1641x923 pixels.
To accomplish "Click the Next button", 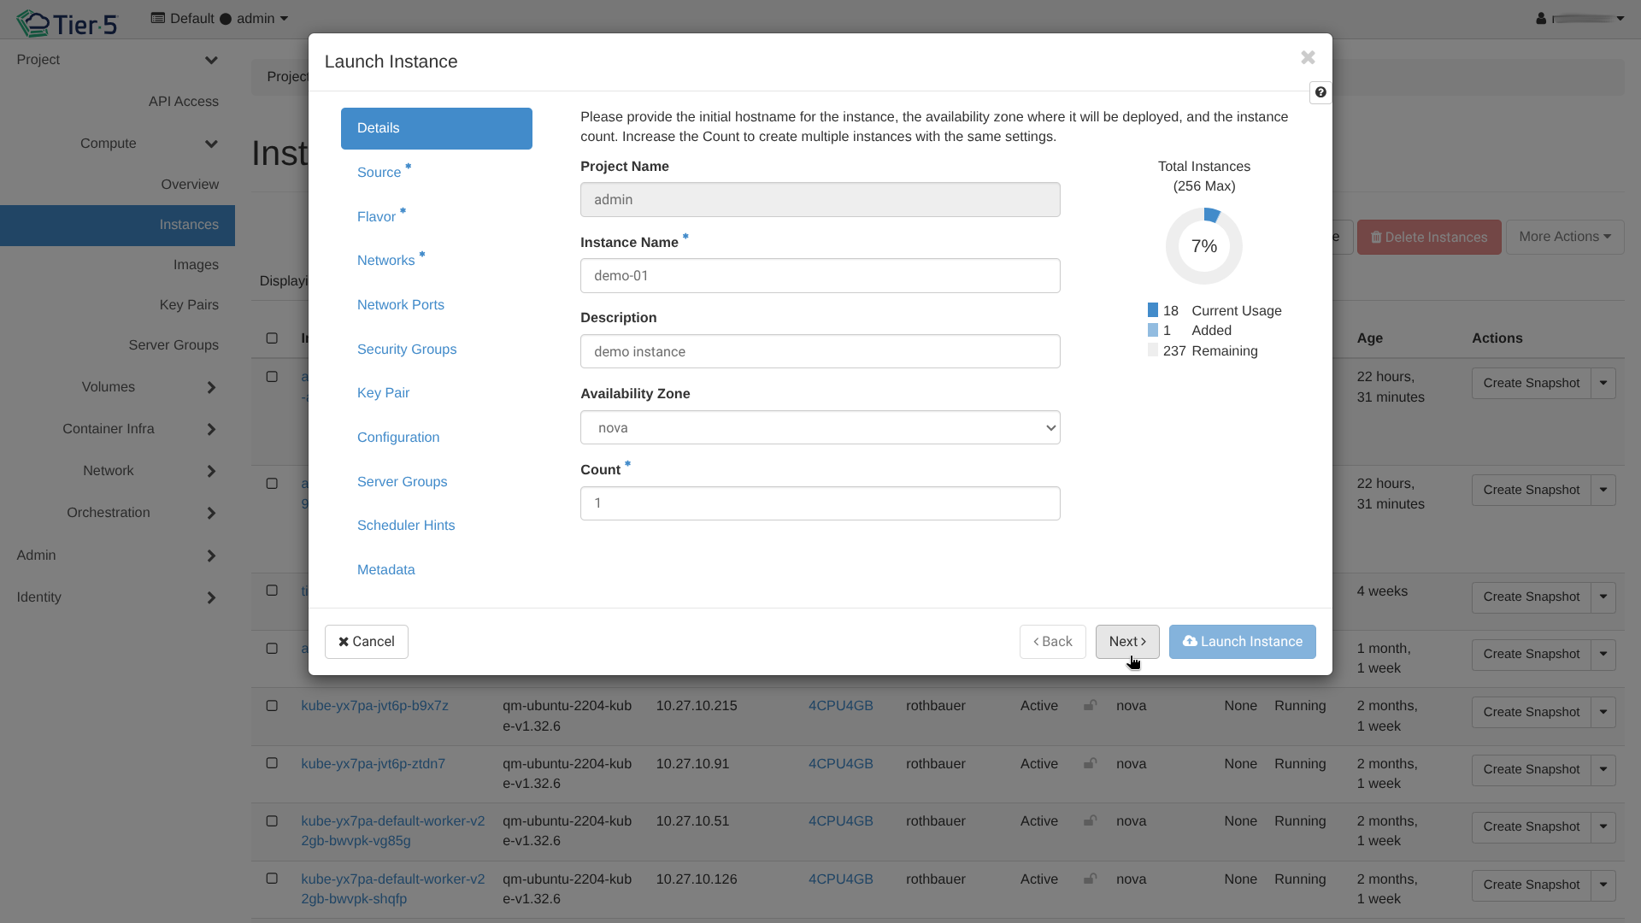I will pos(1126,642).
